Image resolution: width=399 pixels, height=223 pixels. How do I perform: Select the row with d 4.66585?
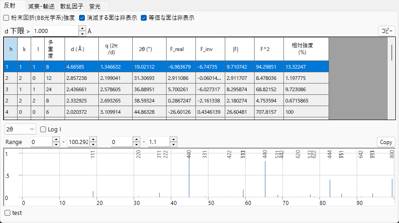[x=166, y=67]
